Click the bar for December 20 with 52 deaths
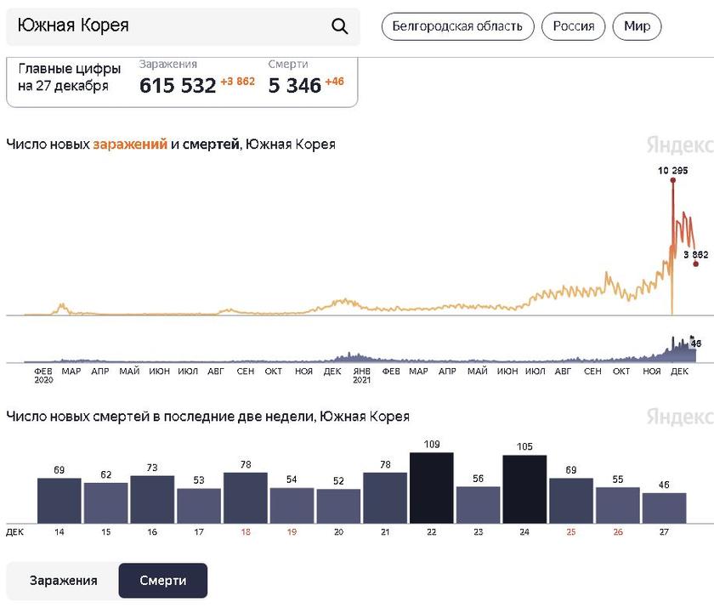The height and width of the screenshot is (613, 714). pos(338,506)
